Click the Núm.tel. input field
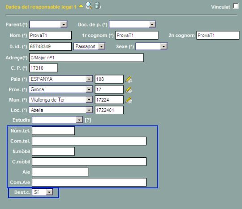This screenshot has width=242, height=209. (53, 131)
